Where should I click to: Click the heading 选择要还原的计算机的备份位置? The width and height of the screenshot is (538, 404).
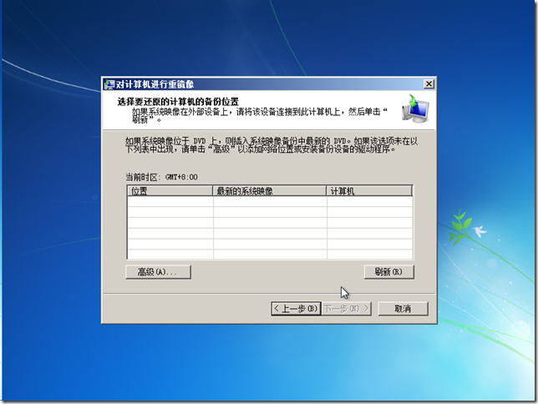click(x=178, y=102)
